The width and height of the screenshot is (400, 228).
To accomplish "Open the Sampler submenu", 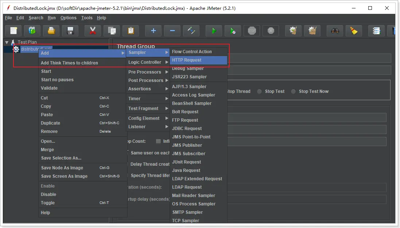I will coord(148,52).
